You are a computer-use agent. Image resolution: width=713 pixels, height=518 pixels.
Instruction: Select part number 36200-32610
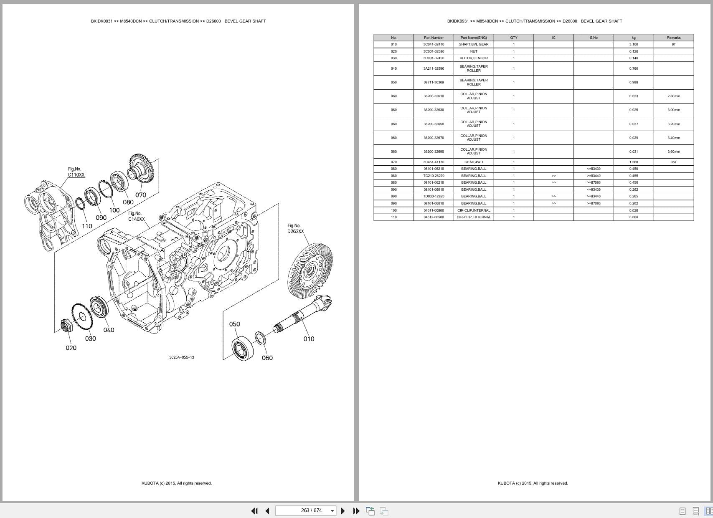(434, 96)
